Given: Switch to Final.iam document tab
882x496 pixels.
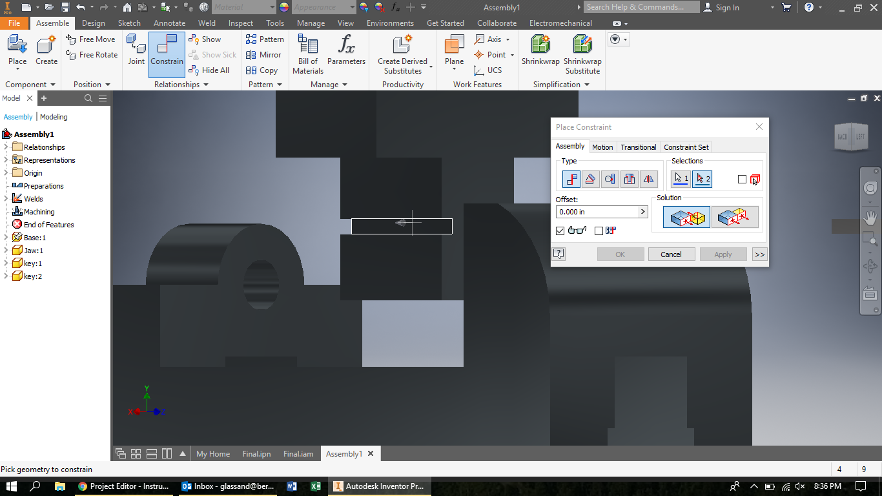Looking at the screenshot, I should (x=298, y=454).
